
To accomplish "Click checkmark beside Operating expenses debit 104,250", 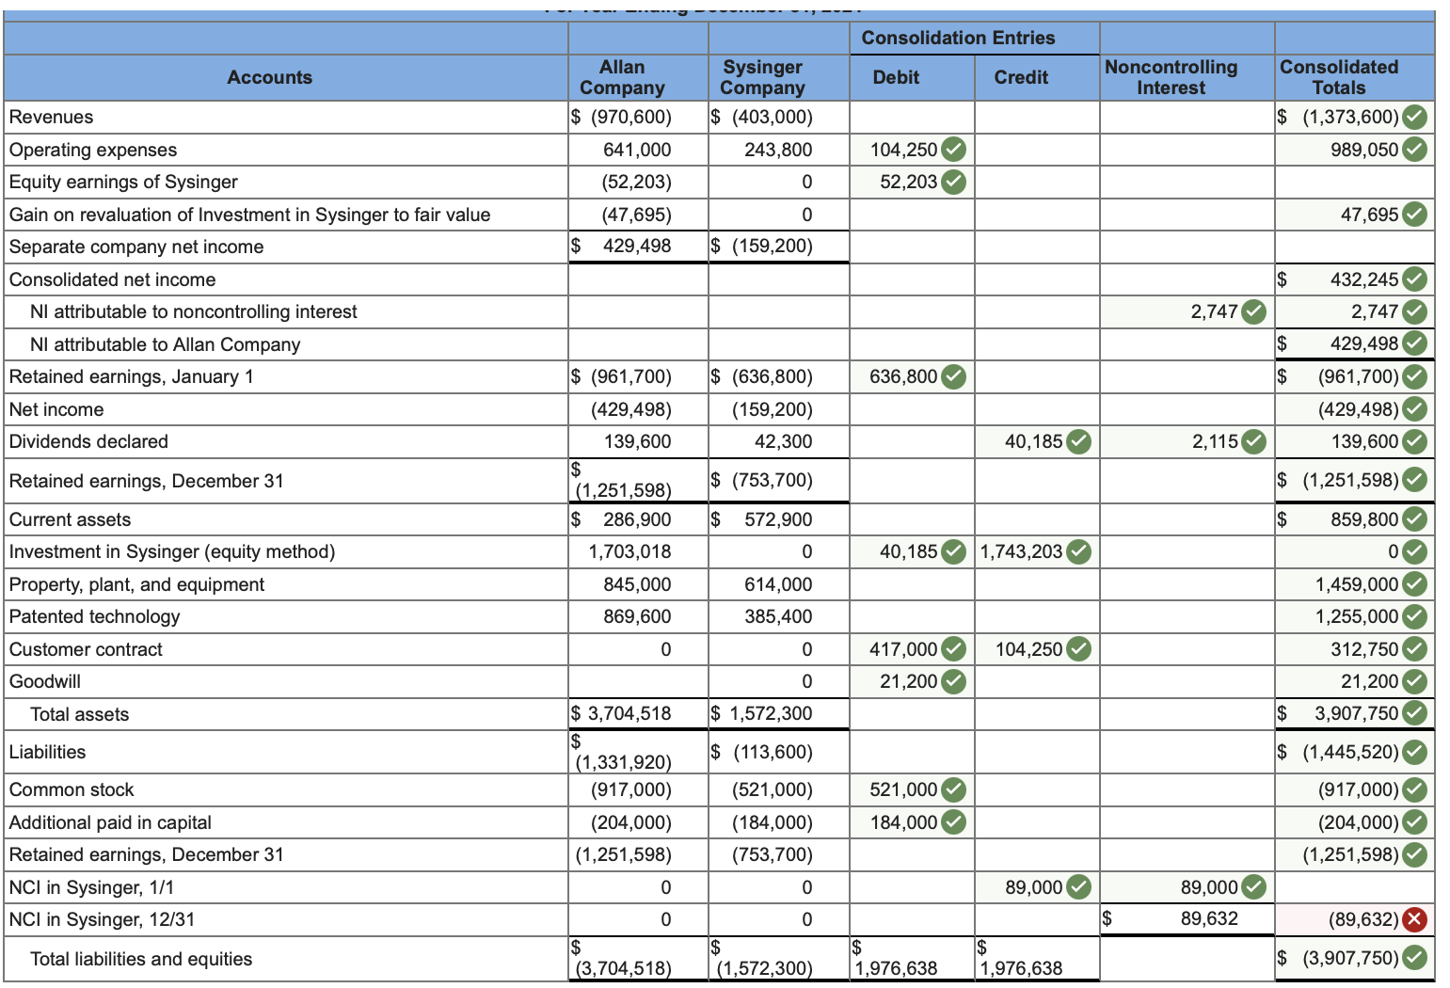I will 953,150.
